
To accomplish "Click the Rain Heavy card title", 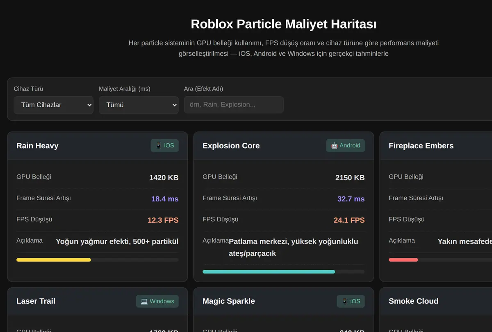I will pyautogui.click(x=37, y=146).
